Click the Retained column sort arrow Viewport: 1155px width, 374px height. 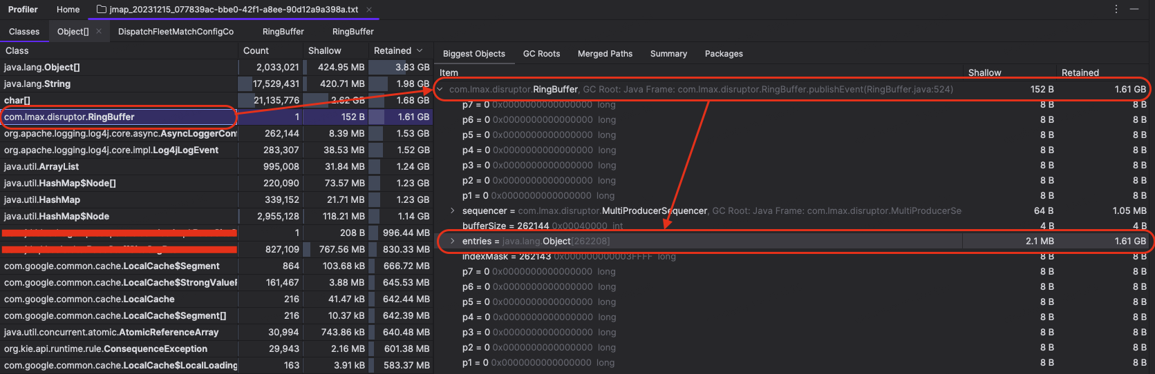420,50
